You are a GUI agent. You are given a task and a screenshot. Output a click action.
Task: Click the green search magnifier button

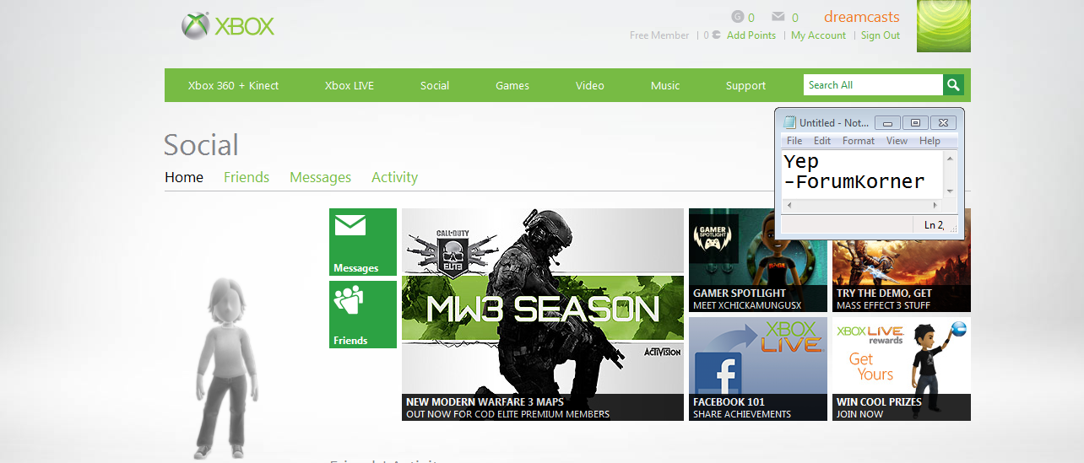(x=952, y=85)
